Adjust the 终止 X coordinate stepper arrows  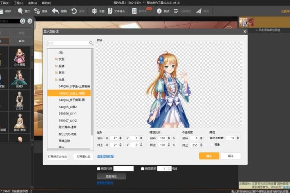pos(120,145)
